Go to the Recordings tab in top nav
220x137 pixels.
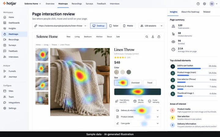(x=77, y=4)
